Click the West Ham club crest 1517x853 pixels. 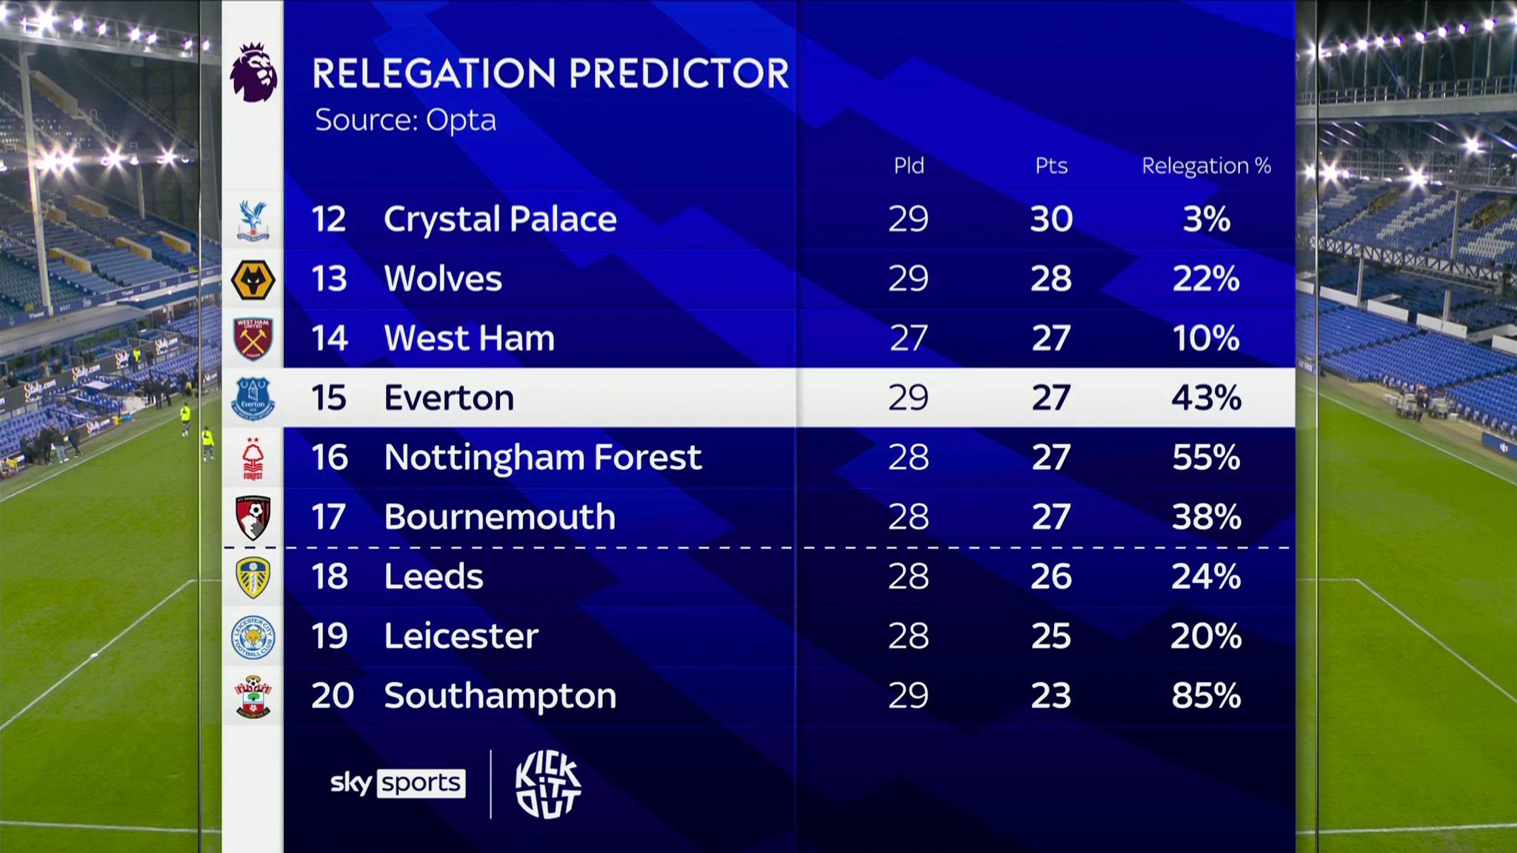tap(253, 339)
